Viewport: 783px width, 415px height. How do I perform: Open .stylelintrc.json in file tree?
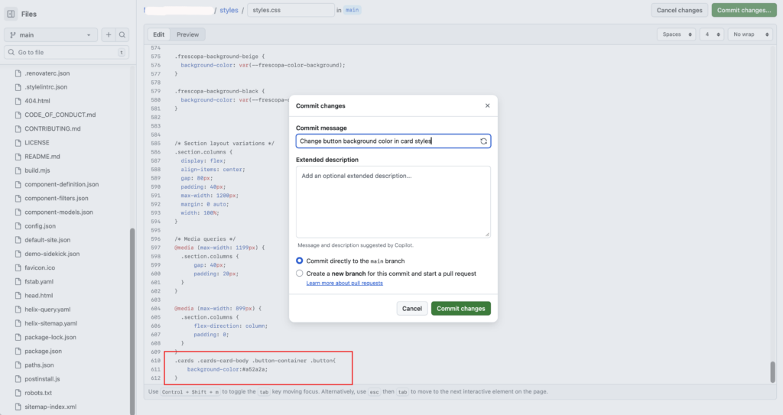(x=46, y=87)
